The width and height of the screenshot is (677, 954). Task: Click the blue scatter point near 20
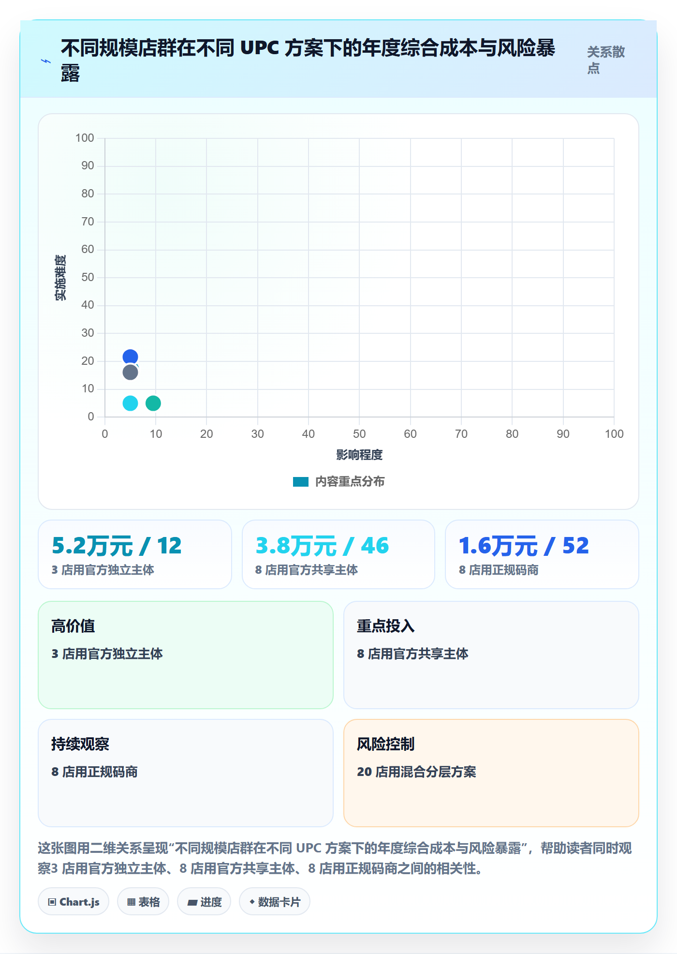tap(130, 358)
